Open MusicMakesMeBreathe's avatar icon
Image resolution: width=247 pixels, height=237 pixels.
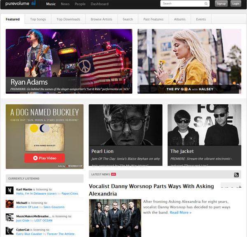click(x=9, y=217)
